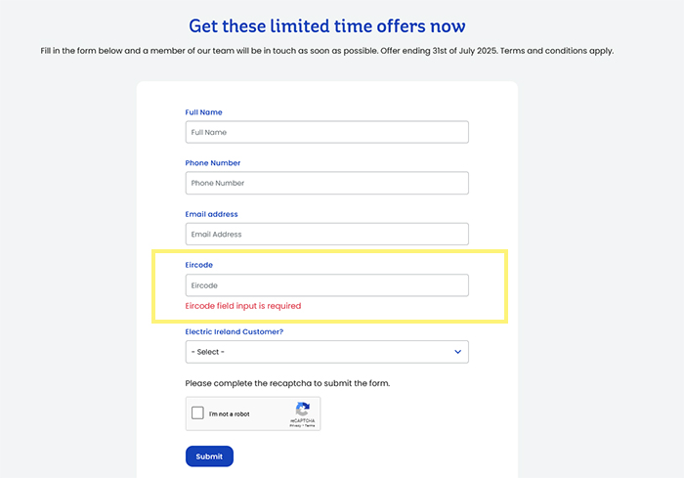
Task: Click the Email address field label
Action: [211, 214]
